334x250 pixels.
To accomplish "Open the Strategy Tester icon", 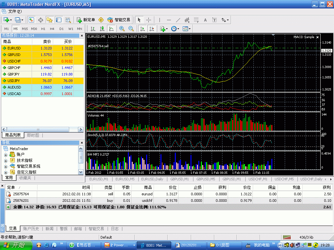I will [68, 20].
